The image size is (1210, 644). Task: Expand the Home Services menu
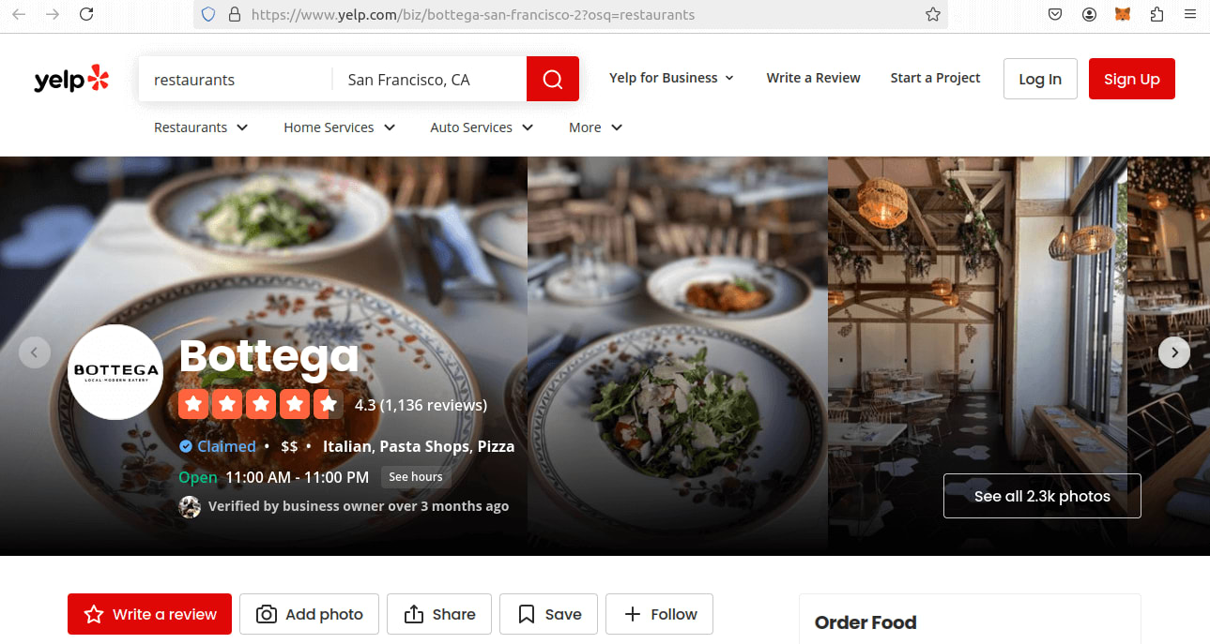340,127
